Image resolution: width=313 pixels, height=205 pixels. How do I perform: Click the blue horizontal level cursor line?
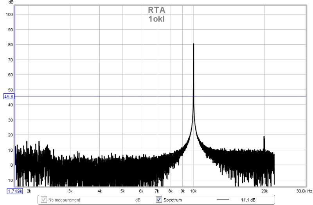[x=160, y=96]
